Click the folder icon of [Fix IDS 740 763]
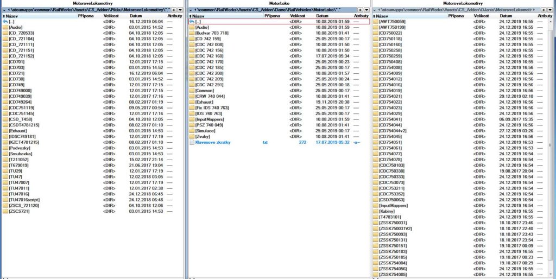The height and width of the screenshot is (279, 556). tap(191, 108)
